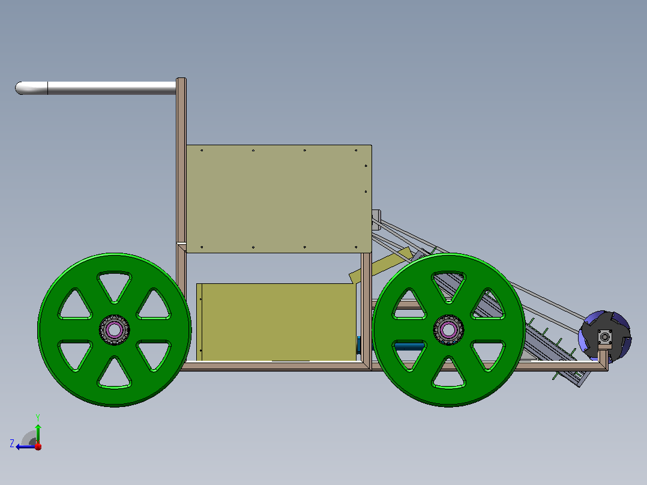Screen dimensions: 647x485
Task: Select the rear green spoked wheel rim
Action: (x=114, y=330)
